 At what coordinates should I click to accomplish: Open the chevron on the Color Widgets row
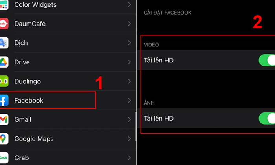click(x=129, y=5)
